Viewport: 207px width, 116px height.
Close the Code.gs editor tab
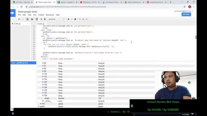[x=46, y=24]
